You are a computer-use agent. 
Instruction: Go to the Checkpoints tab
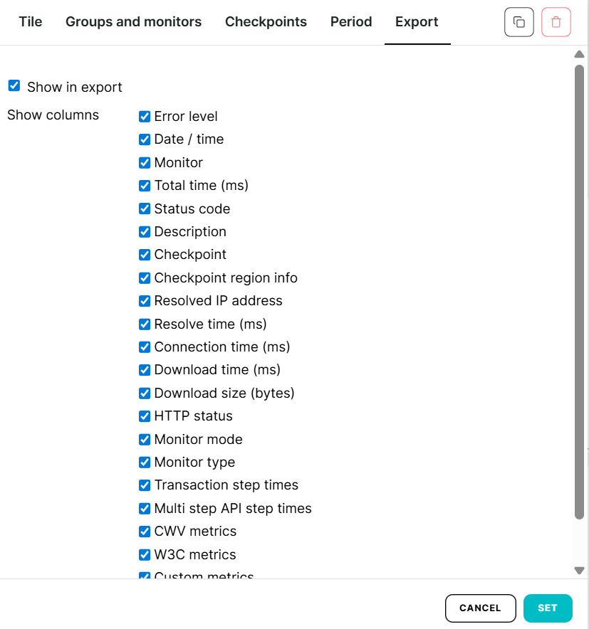pyautogui.click(x=266, y=22)
